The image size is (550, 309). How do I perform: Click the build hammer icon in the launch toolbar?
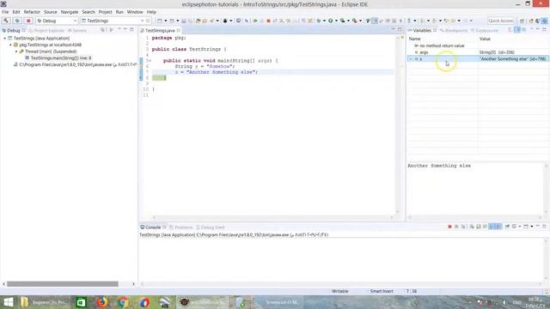(6, 21)
